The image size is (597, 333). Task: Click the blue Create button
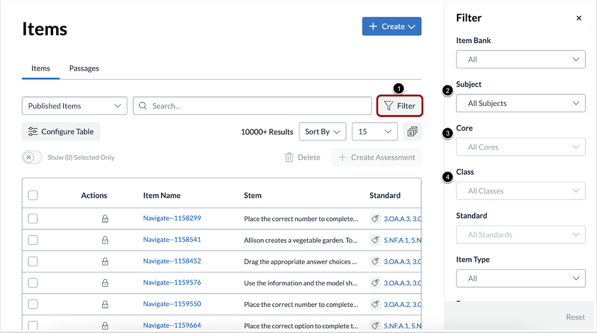pos(391,26)
